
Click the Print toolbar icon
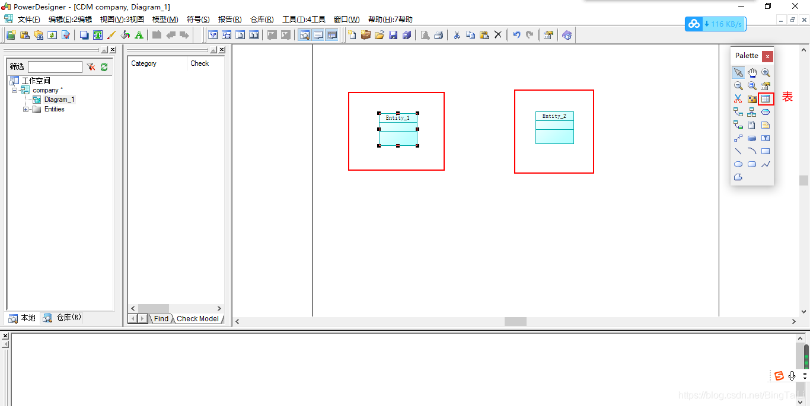click(x=438, y=35)
